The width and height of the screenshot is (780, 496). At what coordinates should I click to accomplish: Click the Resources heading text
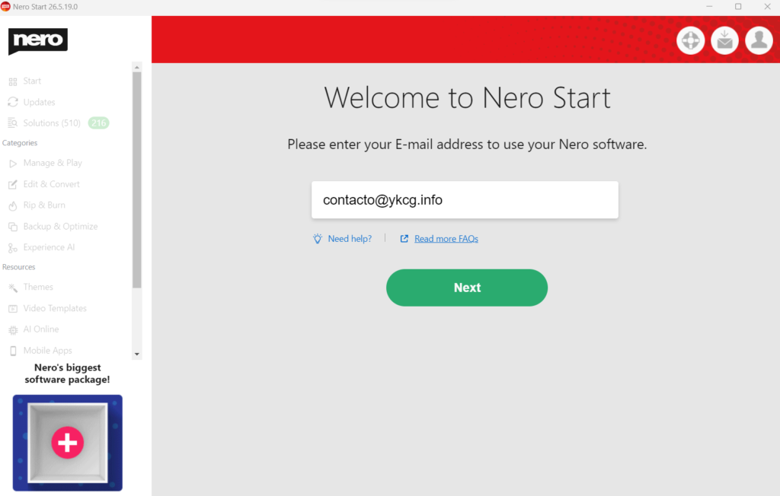(19, 267)
